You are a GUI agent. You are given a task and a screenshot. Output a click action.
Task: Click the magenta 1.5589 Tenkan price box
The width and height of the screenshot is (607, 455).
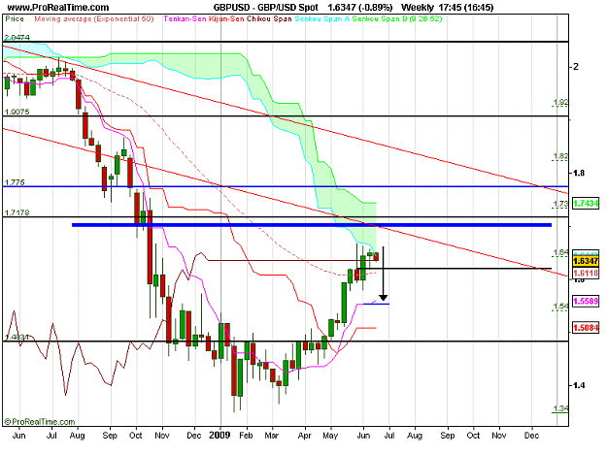pos(586,301)
